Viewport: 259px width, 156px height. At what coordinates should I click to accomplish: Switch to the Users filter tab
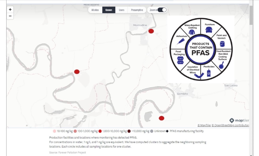pos(121,10)
